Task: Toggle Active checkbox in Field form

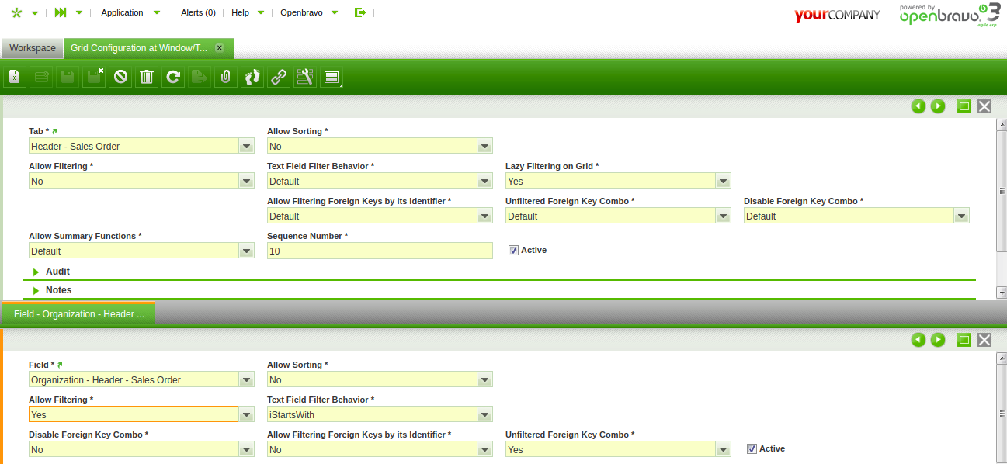Action: [x=752, y=448]
